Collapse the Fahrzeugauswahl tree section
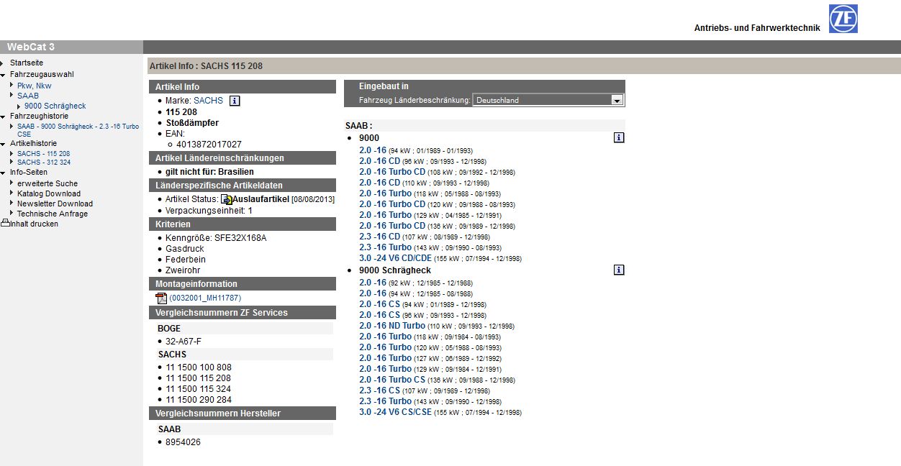Image resolution: width=901 pixels, height=466 pixels. [x=3, y=75]
